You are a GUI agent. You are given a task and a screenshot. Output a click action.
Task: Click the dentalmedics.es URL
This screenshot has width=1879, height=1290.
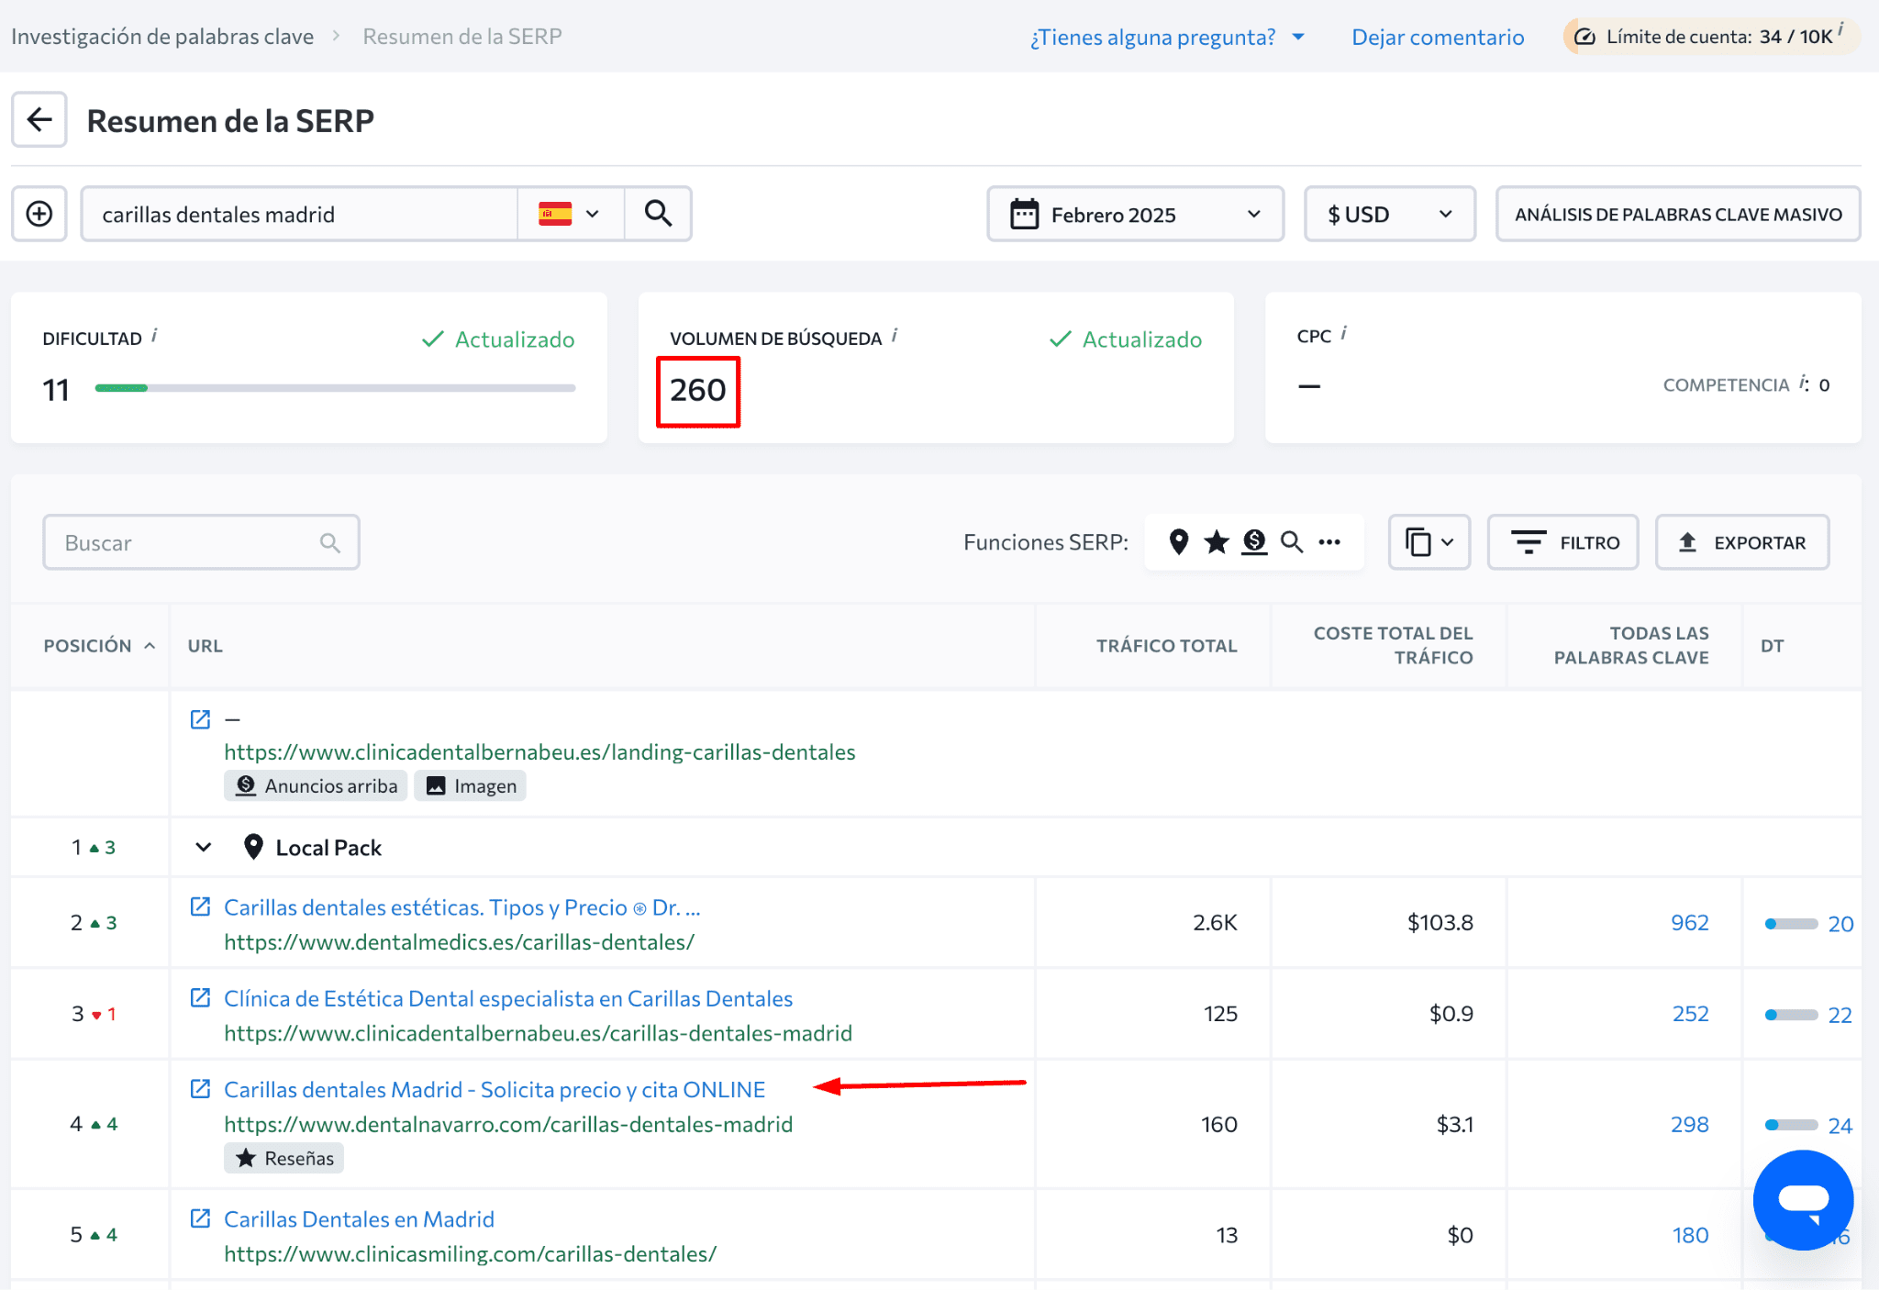coord(459,941)
